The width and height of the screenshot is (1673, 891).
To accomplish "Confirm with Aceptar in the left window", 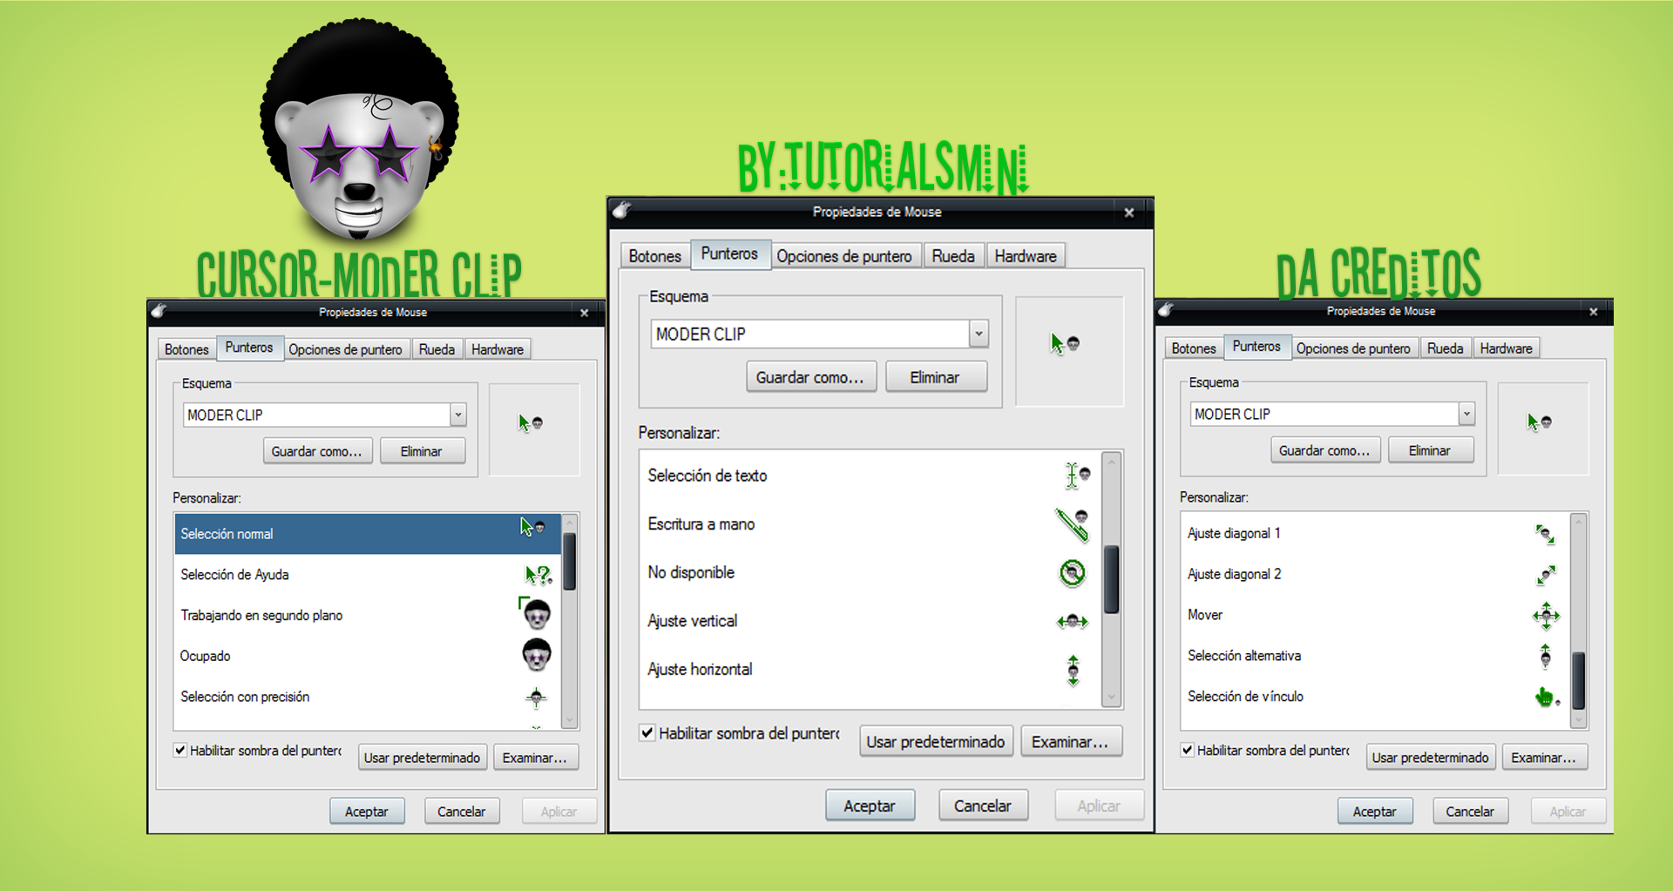I will pyautogui.click(x=367, y=811).
